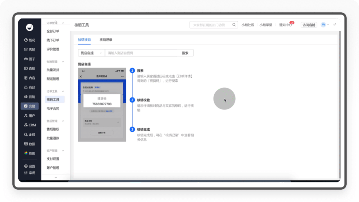Collapse 物流管理 group
The image size is (359, 202).
click(63, 62)
